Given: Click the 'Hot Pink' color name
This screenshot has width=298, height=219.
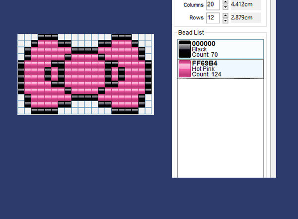Looking at the screenshot, I should point(203,69).
